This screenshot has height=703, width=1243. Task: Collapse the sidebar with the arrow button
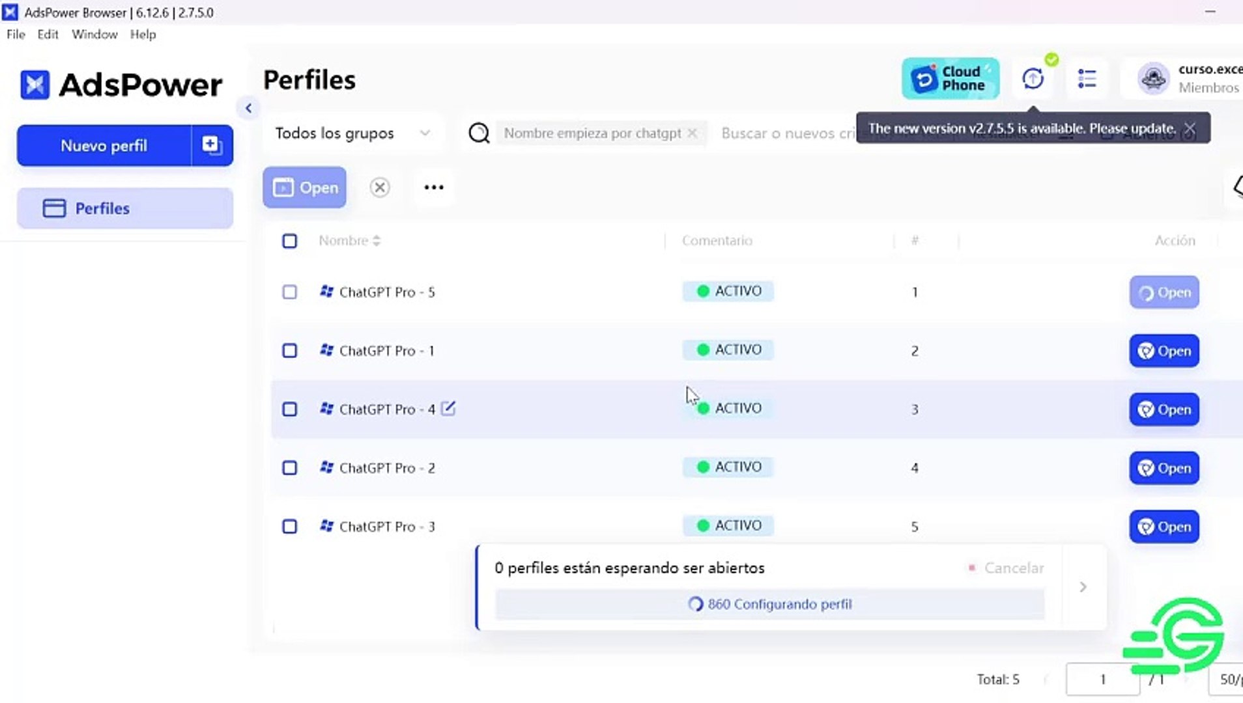tap(248, 108)
